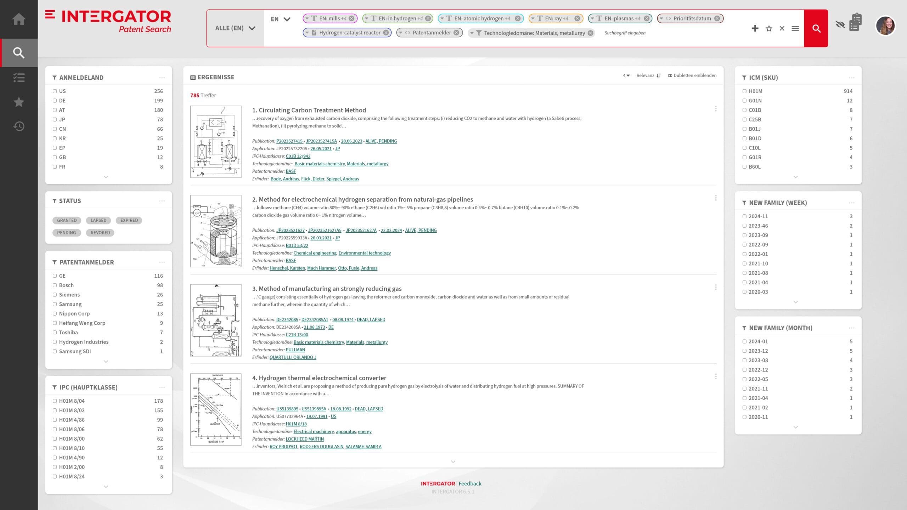907x510 pixels.
Task: Check H01M 8/04 IPC class
Action: 55,401
